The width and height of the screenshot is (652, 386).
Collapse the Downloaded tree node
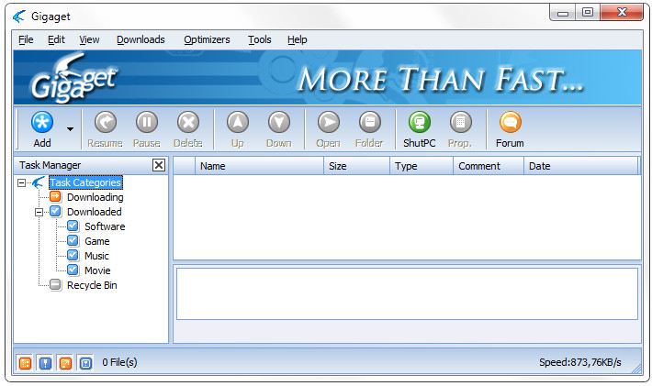[39, 212]
